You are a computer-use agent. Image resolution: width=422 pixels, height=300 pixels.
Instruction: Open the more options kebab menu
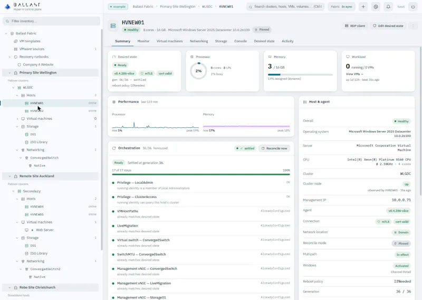(x=413, y=26)
